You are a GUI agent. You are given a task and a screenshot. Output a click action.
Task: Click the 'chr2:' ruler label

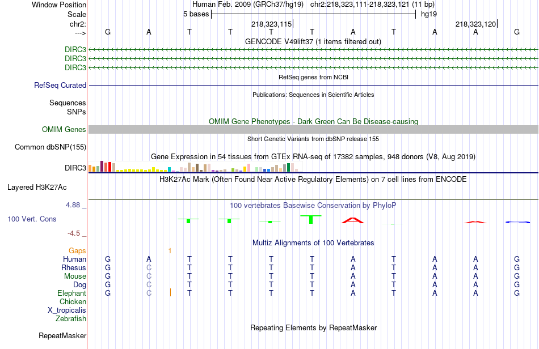[78, 24]
